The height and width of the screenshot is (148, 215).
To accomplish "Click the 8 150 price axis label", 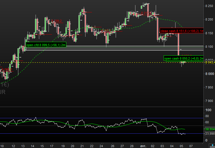I will (x=209, y=33).
